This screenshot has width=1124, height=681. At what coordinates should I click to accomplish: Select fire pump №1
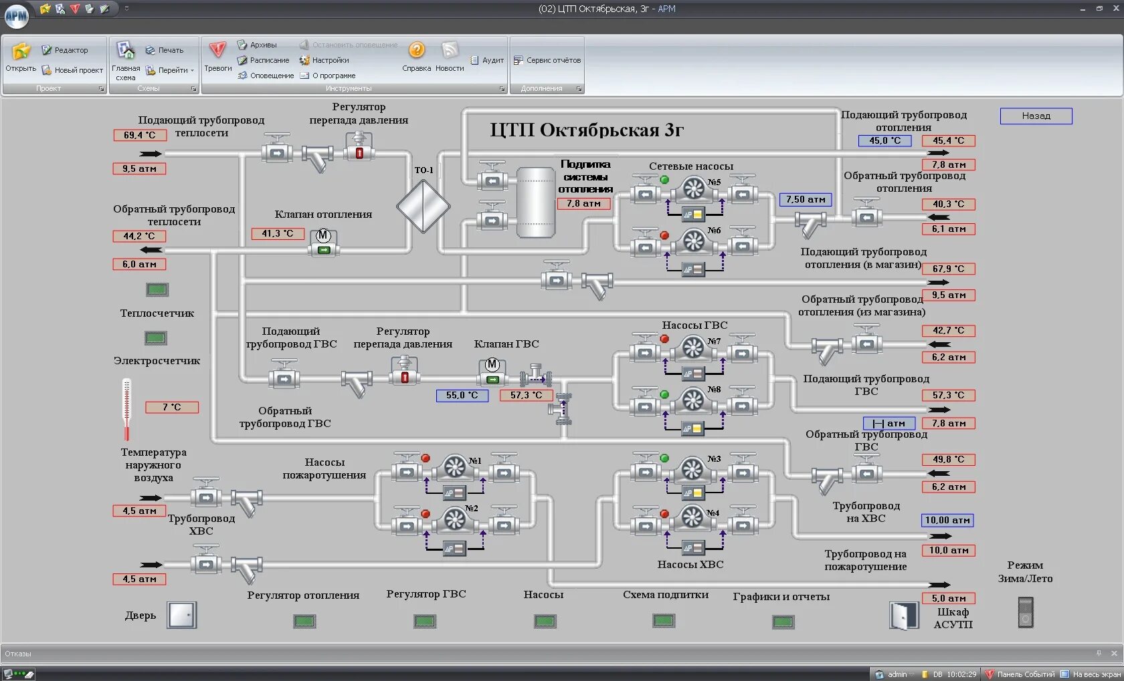(x=455, y=467)
